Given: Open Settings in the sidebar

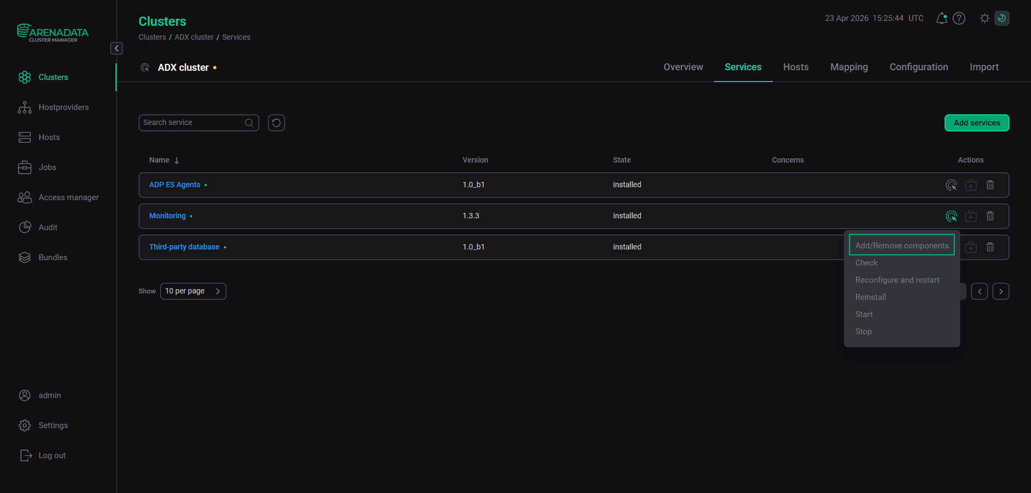Looking at the screenshot, I should (x=43, y=425).
